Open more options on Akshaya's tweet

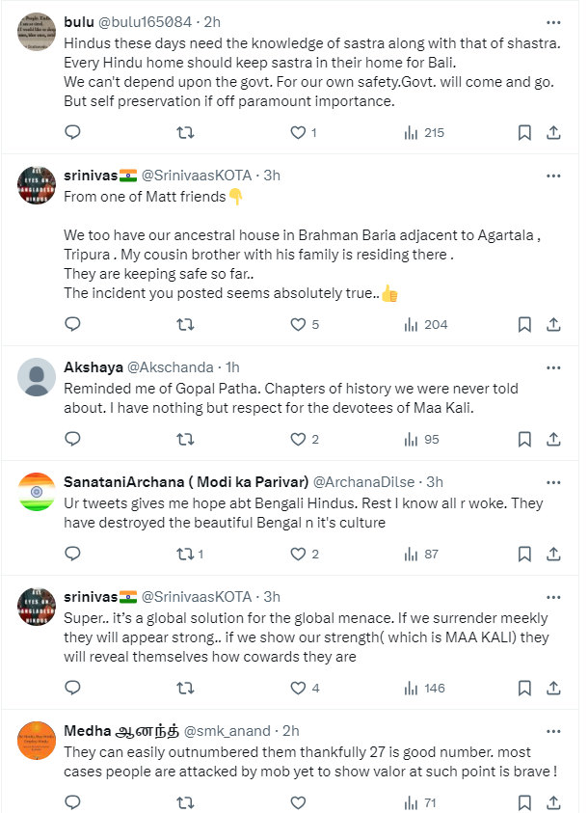click(x=553, y=367)
